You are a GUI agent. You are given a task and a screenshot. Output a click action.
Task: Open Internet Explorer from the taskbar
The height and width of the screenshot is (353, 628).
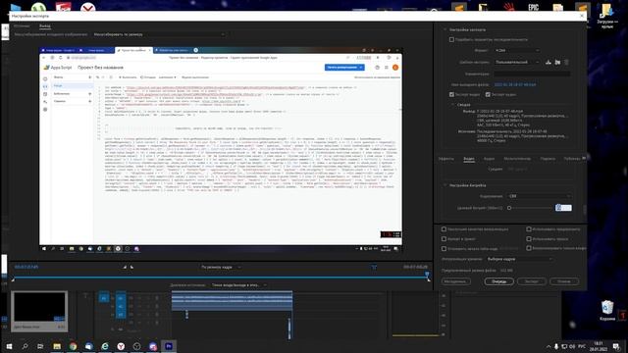[105, 346]
